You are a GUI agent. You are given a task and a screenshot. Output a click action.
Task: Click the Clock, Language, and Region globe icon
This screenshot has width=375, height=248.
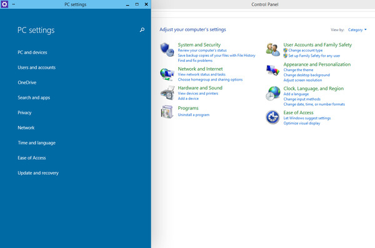click(x=273, y=93)
